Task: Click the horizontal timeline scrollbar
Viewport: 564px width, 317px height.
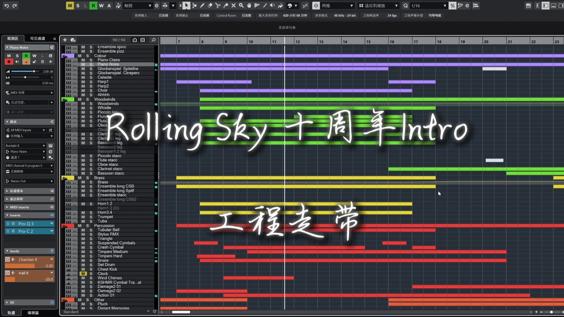Action: pos(181,312)
